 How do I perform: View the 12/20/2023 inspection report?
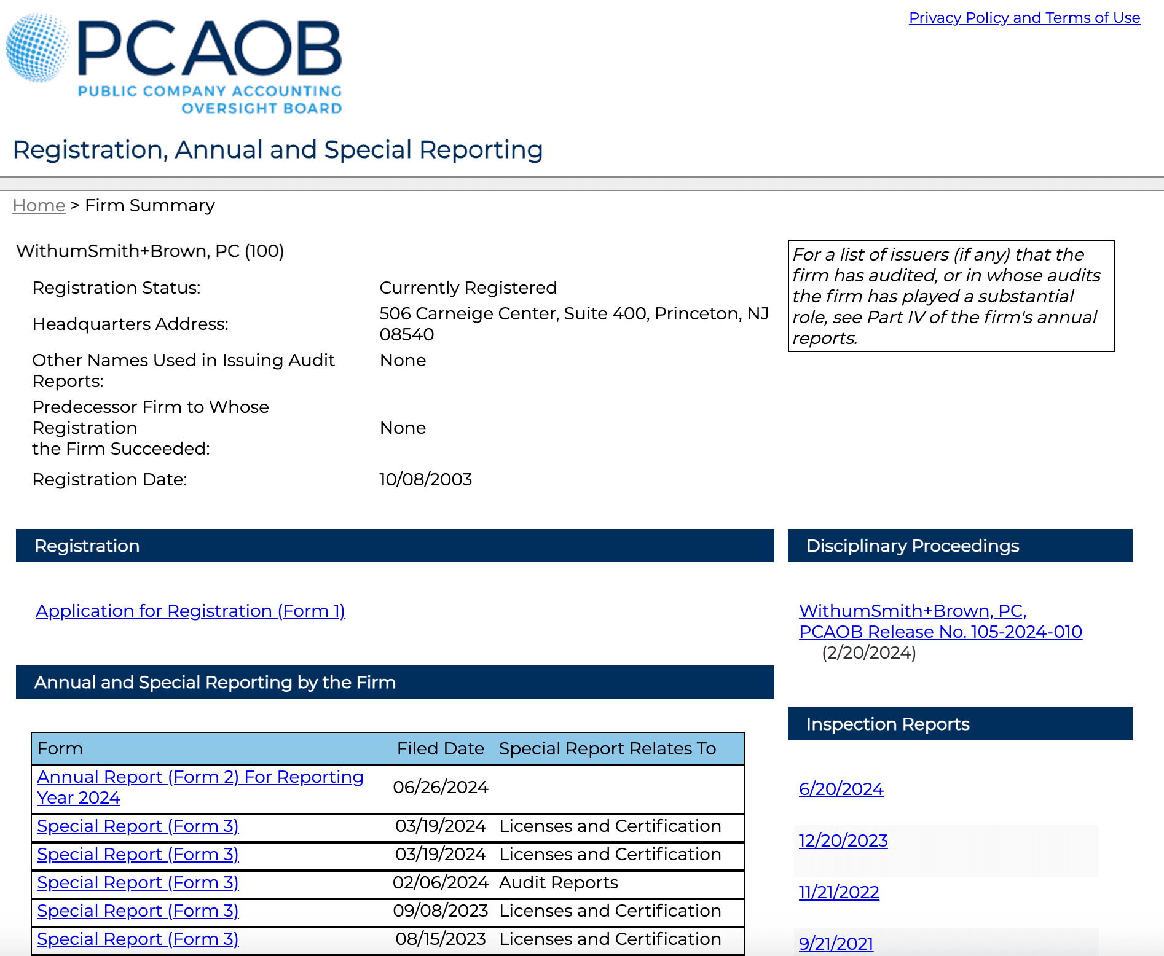843,840
